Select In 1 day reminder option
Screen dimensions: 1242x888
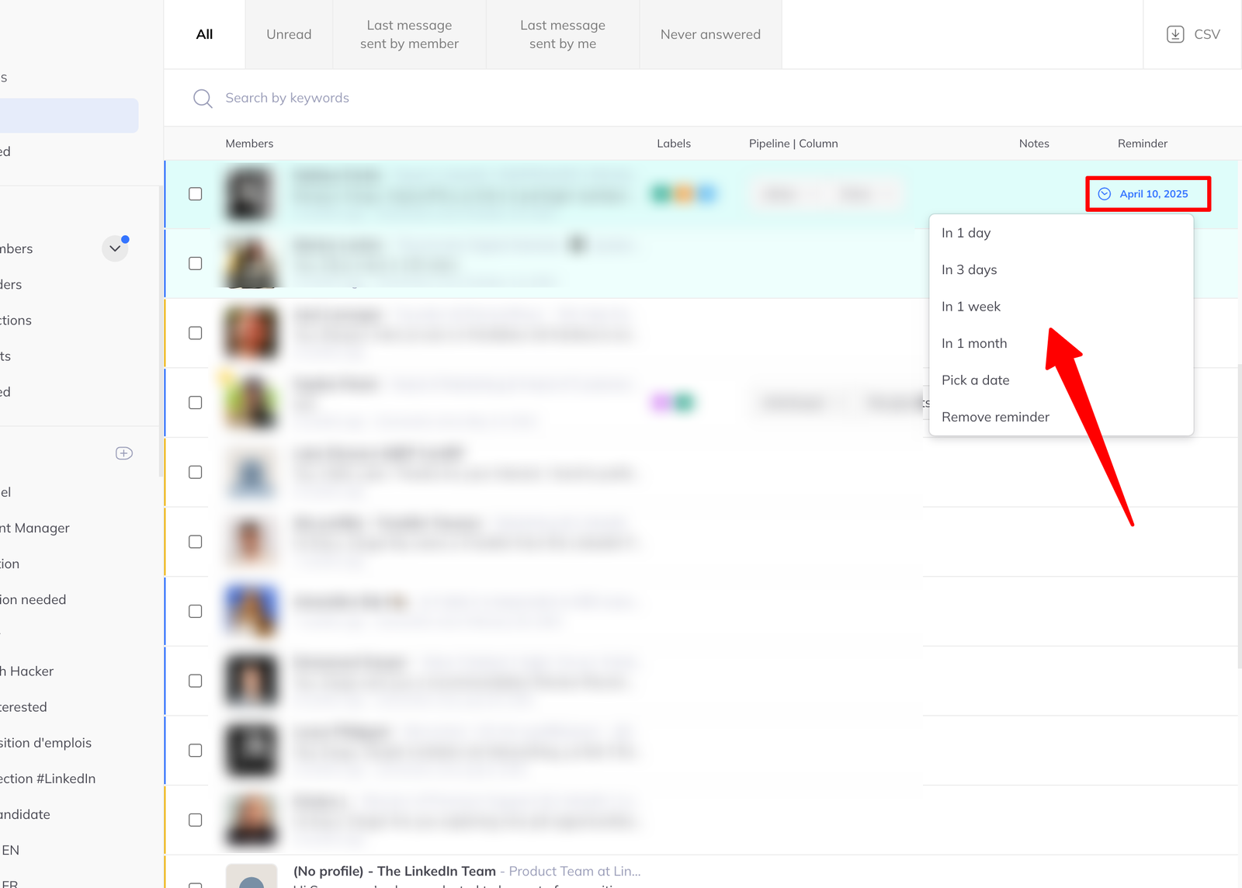click(1060, 233)
